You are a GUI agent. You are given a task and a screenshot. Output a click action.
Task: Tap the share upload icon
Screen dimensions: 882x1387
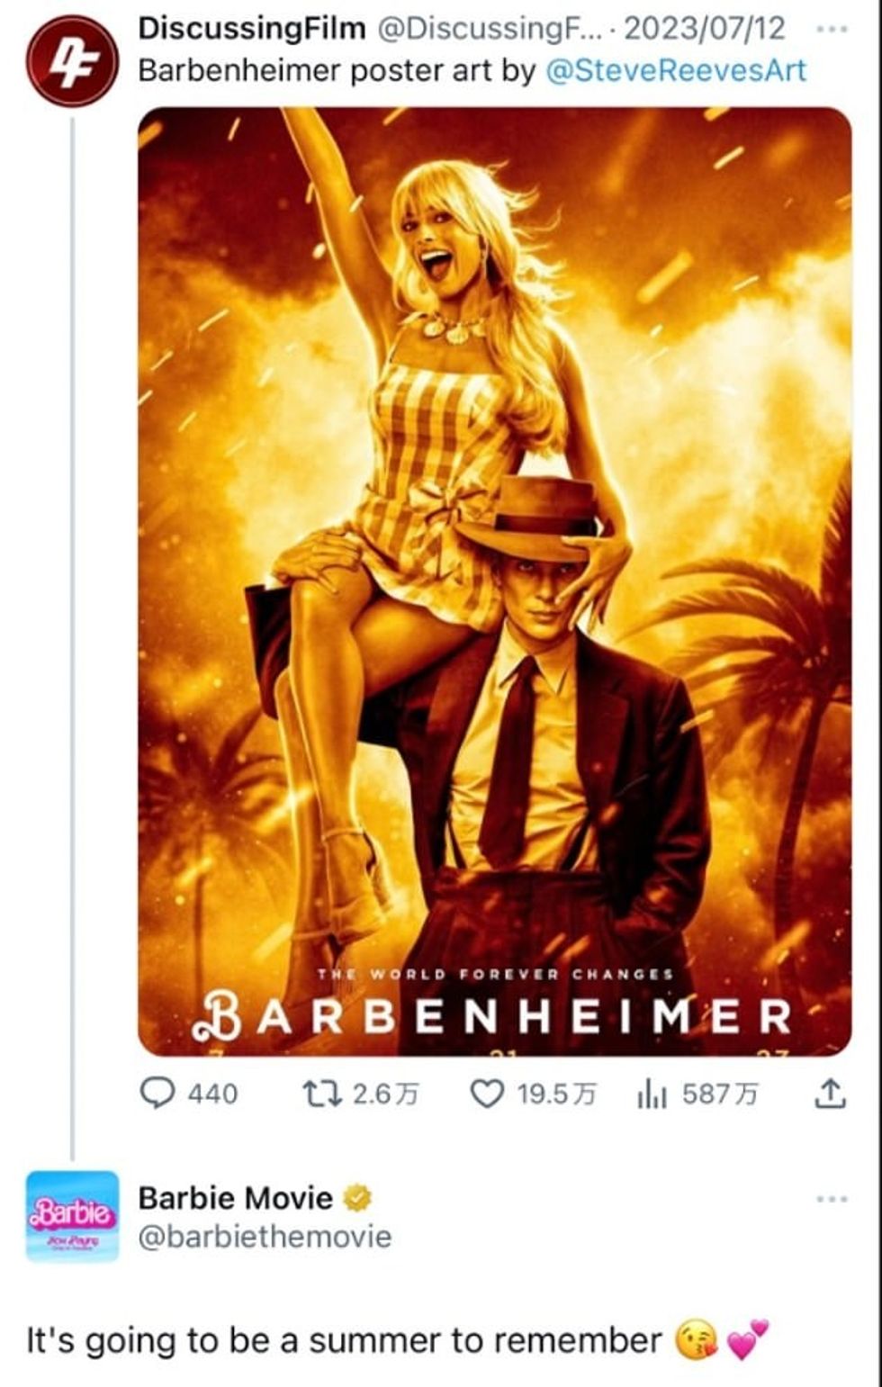829,1094
